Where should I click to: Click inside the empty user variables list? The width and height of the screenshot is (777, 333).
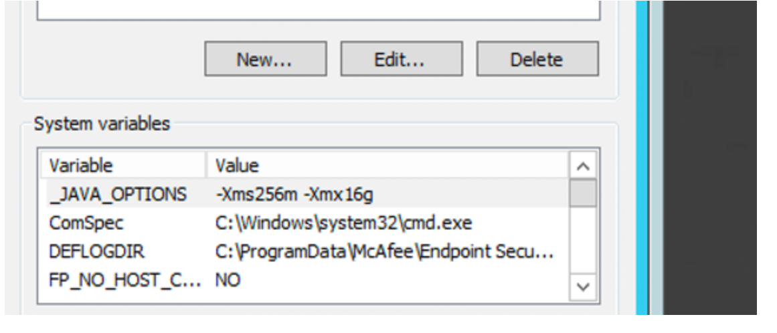coord(318,10)
